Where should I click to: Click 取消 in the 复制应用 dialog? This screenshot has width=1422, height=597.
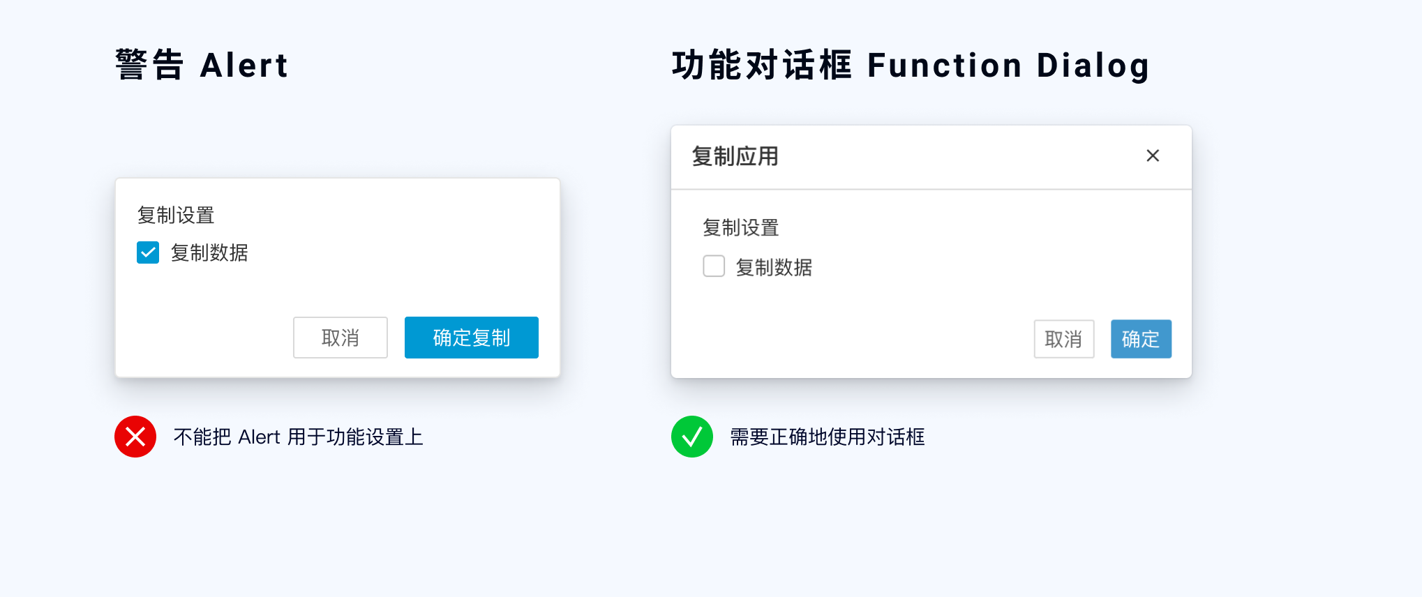coord(1063,339)
